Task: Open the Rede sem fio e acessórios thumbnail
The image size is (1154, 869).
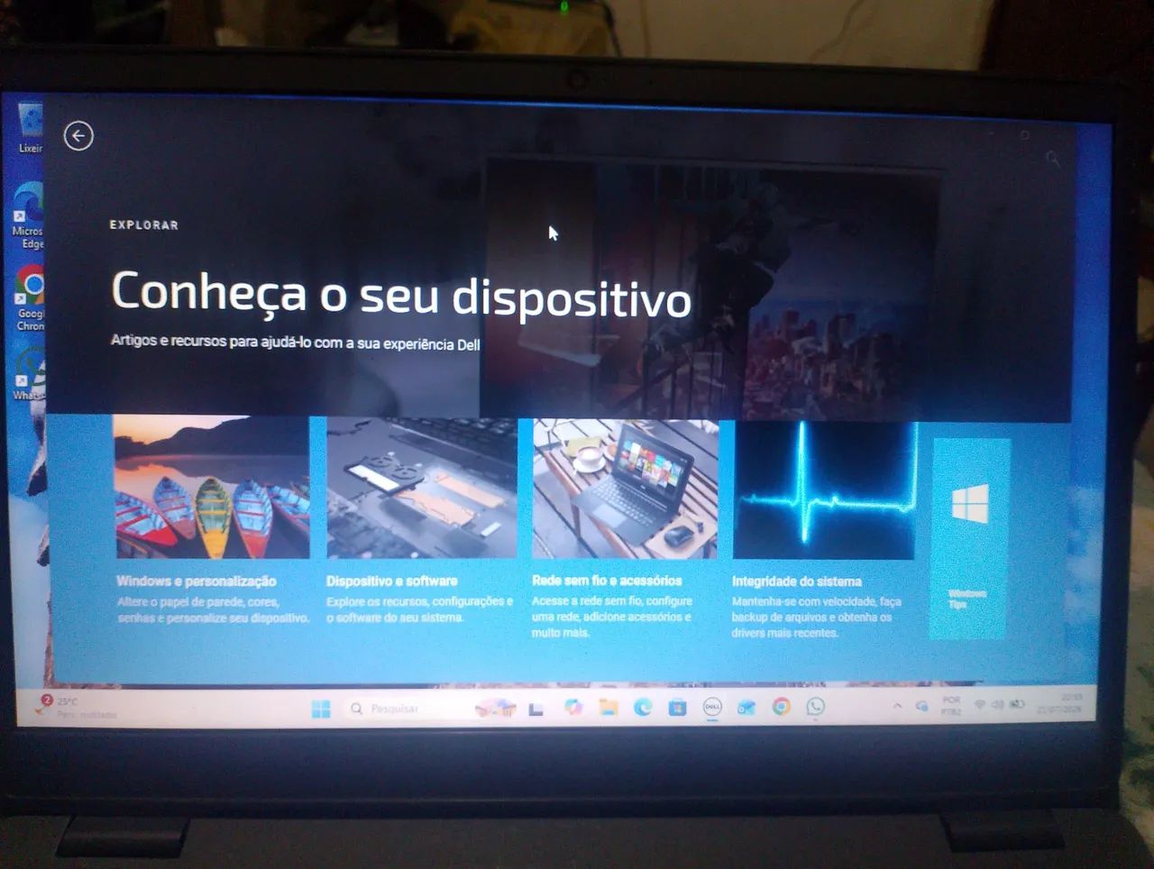Action: (x=626, y=489)
